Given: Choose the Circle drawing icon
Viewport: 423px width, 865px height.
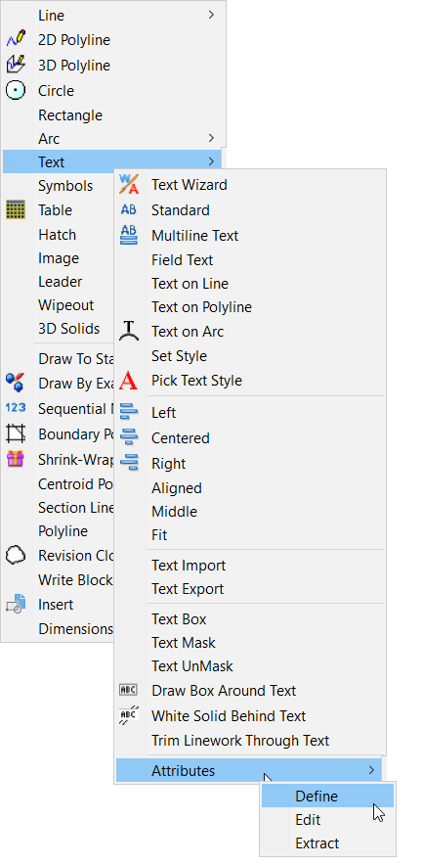Looking at the screenshot, I should pyautogui.click(x=16, y=90).
